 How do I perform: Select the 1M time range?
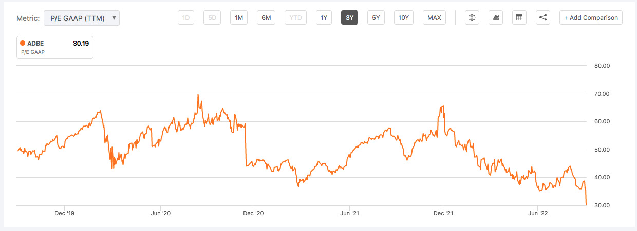[x=239, y=18]
